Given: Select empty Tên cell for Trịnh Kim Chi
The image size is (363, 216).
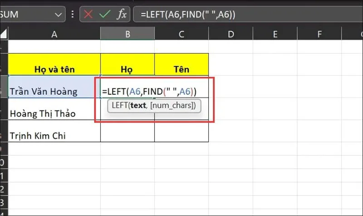Looking at the screenshot, I should (x=181, y=131).
